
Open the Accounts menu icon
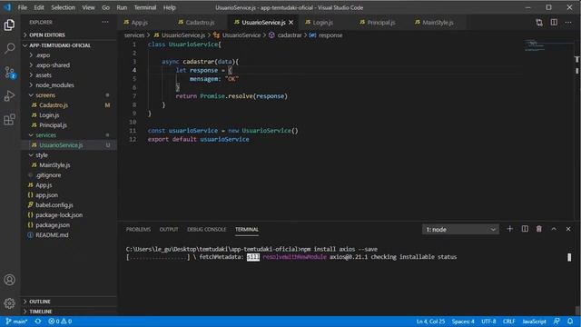(x=10, y=280)
